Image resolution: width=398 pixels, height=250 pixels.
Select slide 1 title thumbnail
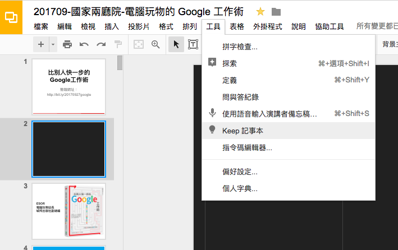click(69, 87)
